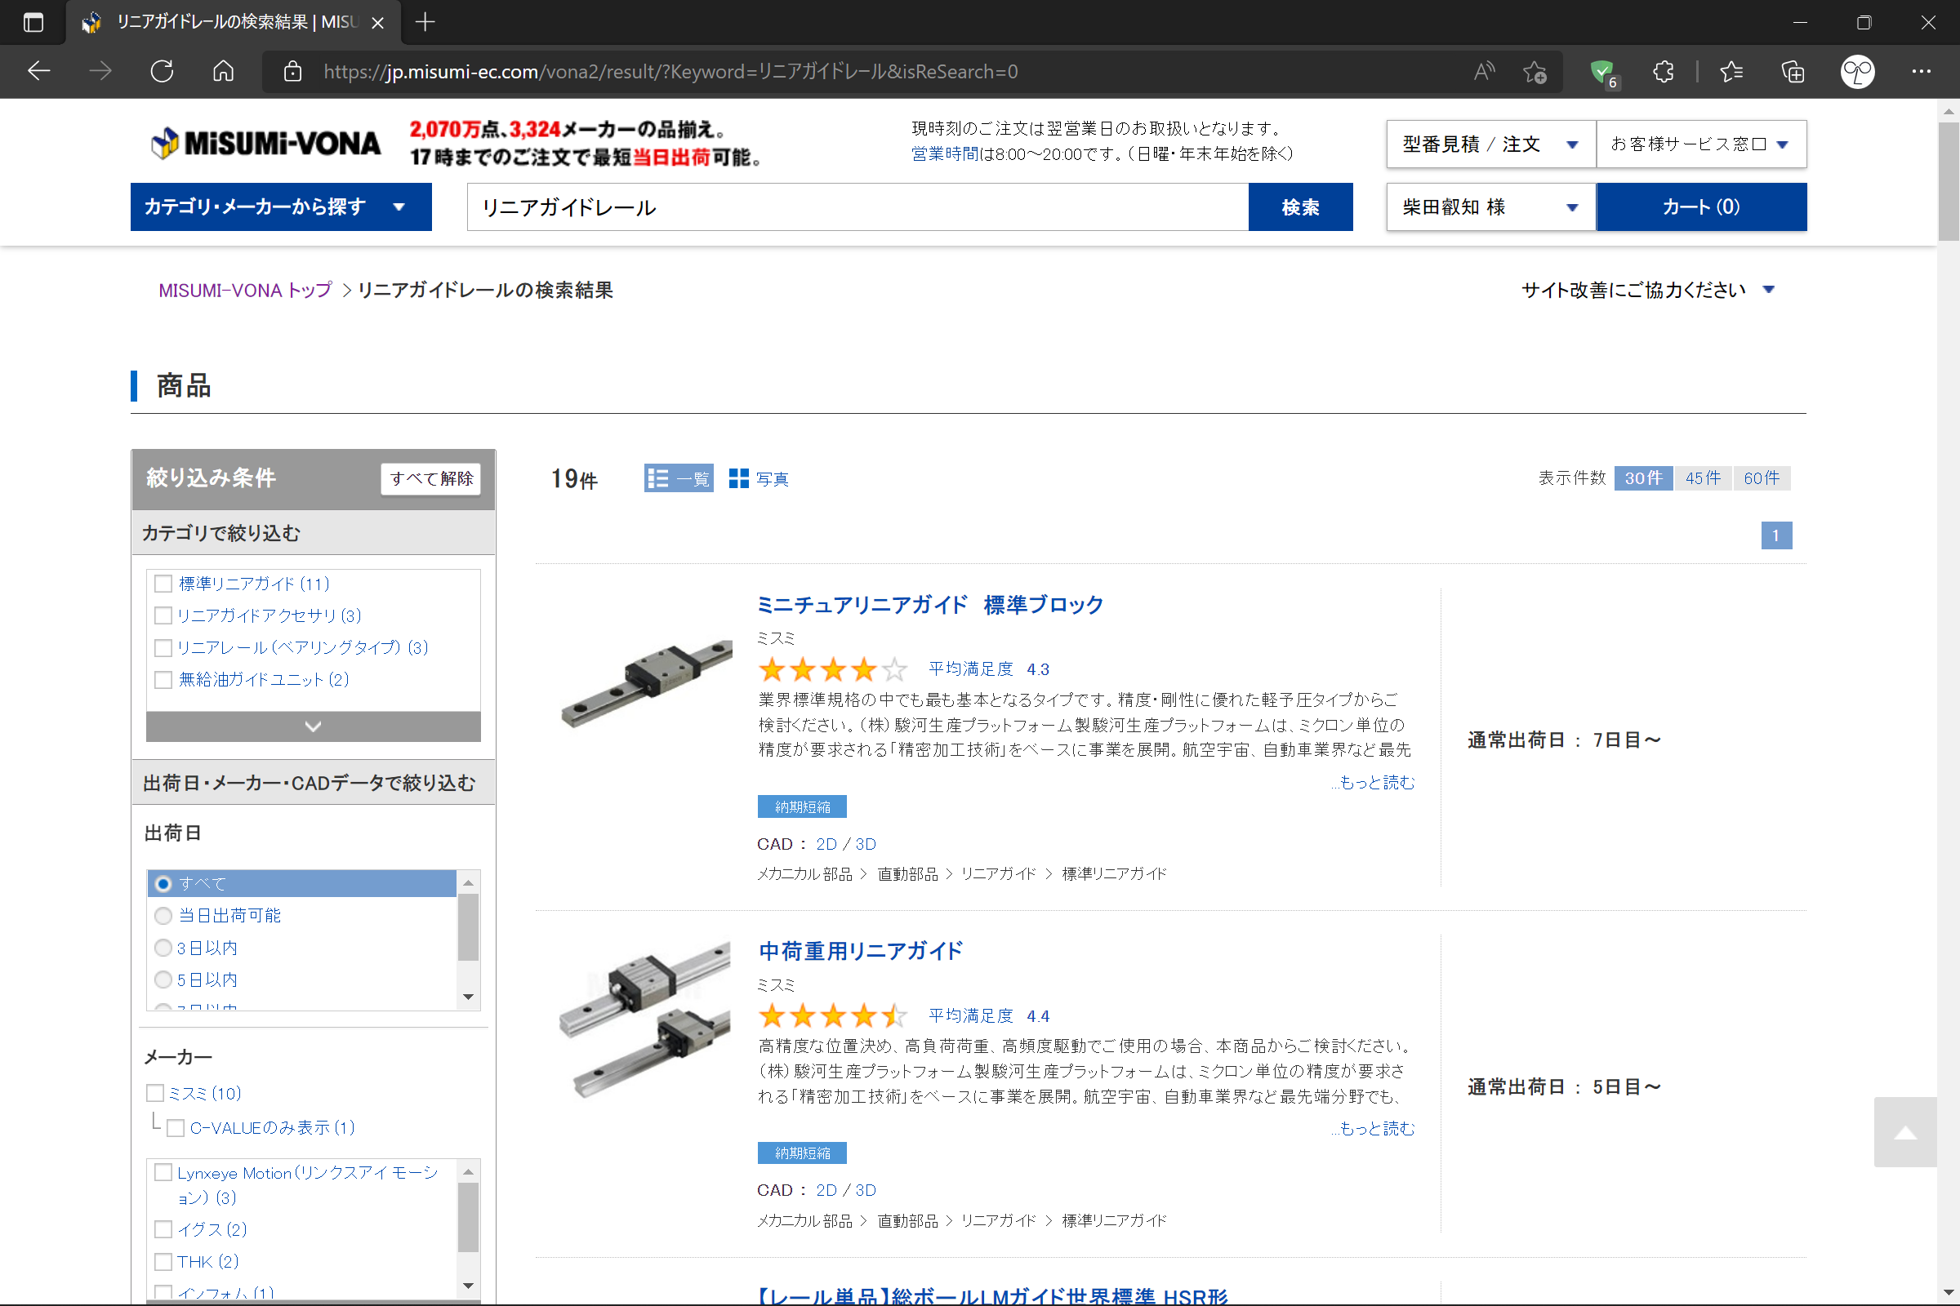Viewport: 1960px width, 1306px height.
Task: Add page to favorites star icon
Action: tap(1535, 72)
